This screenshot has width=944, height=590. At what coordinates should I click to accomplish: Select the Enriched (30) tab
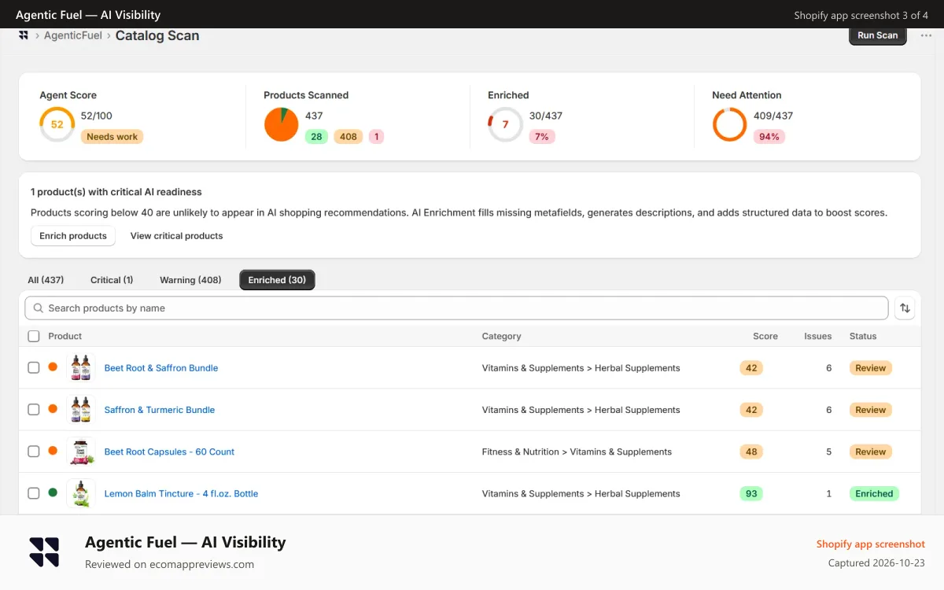click(277, 280)
